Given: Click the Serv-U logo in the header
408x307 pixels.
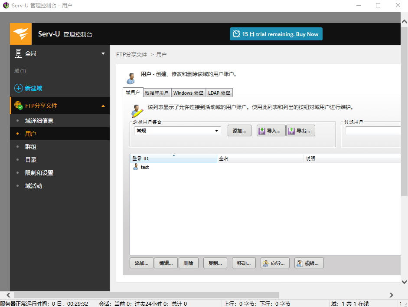Looking at the screenshot, I should coord(20,34).
